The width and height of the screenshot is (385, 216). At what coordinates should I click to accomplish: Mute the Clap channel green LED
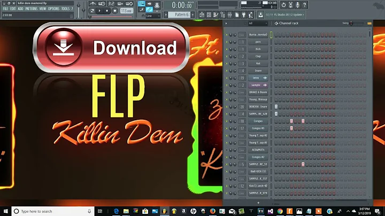tap(226, 56)
